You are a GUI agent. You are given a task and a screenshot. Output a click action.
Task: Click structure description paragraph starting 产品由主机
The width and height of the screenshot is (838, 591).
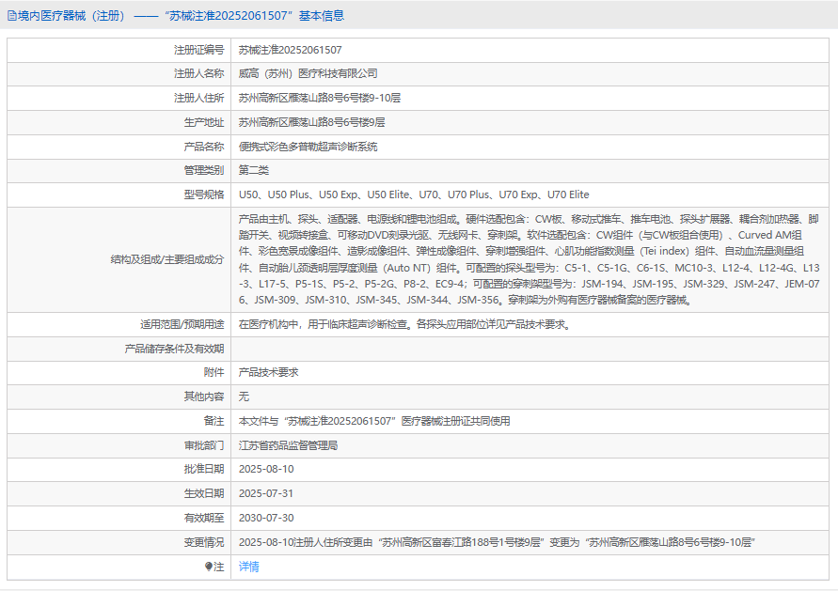click(530, 259)
